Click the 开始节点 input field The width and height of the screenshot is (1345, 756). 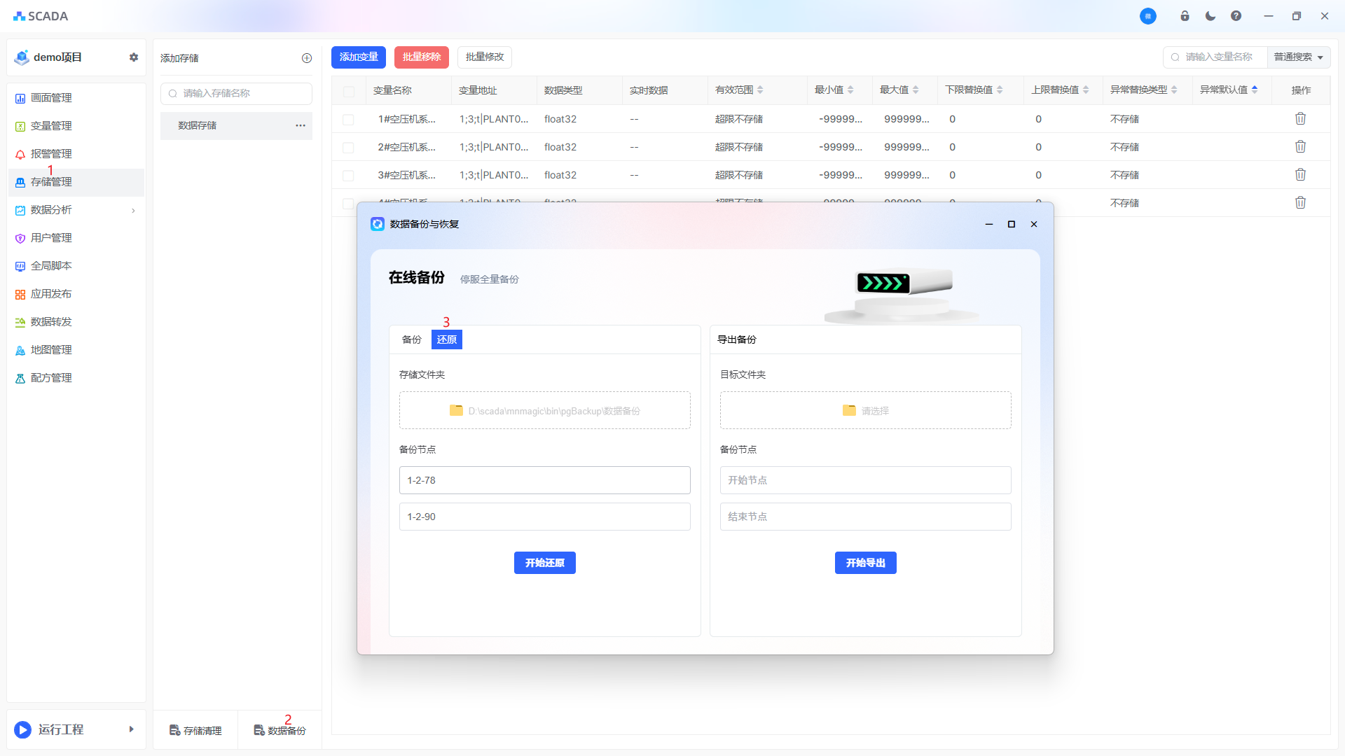click(x=865, y=480)
